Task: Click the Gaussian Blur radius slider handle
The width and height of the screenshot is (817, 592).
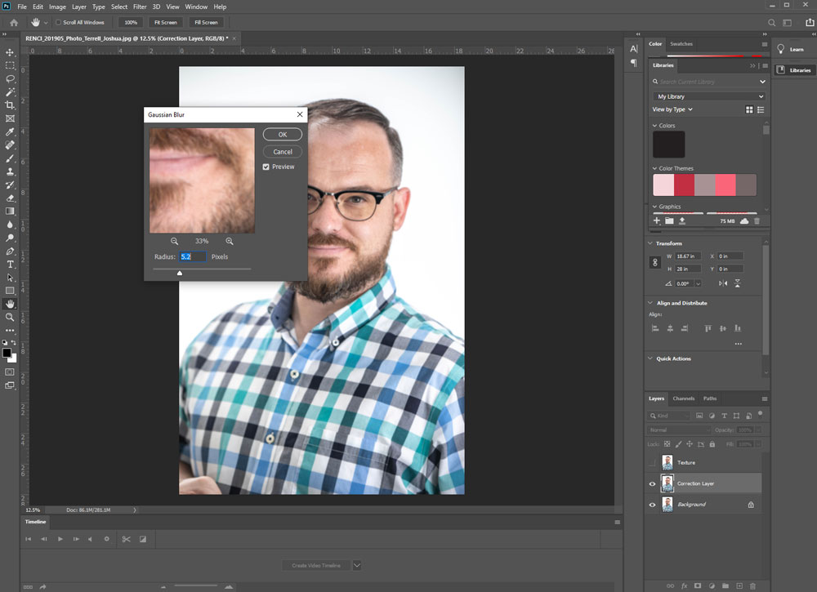Action: click(180, 273)
